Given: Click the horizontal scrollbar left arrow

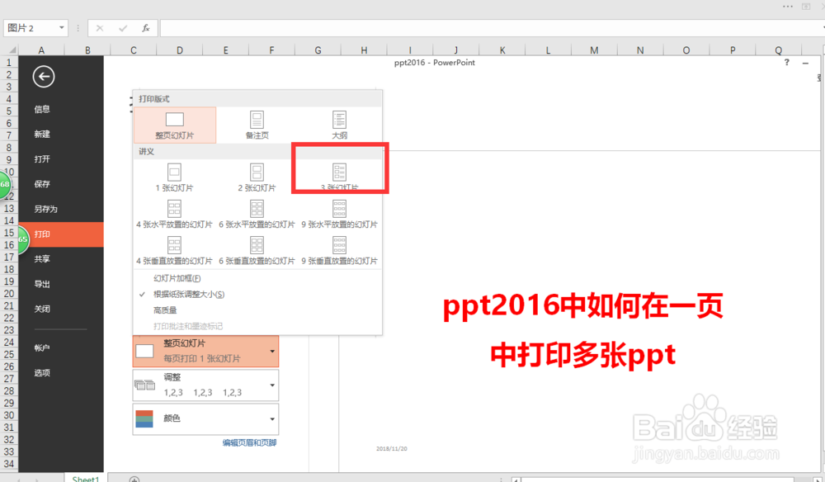Looking at the screenshot, I should tap(516, 480).
